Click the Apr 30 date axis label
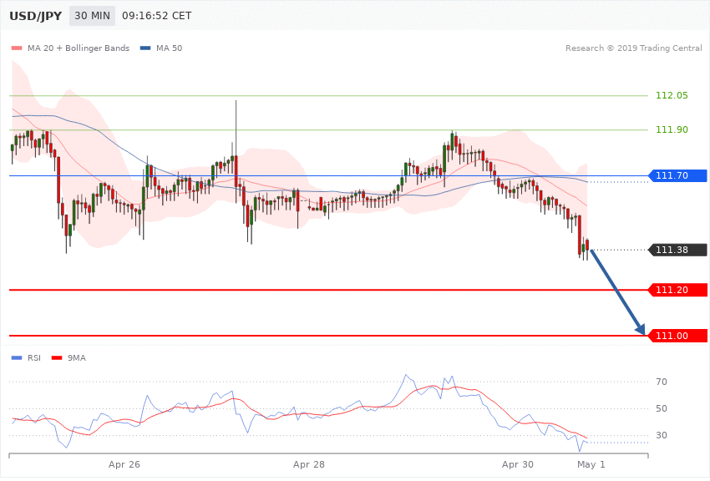Viewport: 710px width, 481px height. 518,464
